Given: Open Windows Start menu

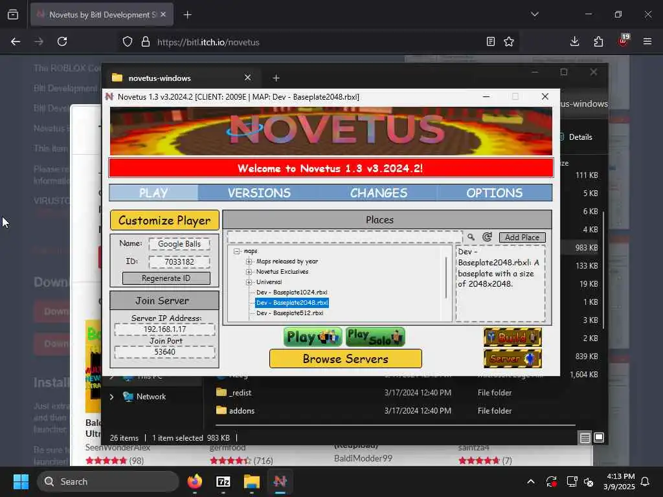Looking at the screenshot, I should point(21,481).
